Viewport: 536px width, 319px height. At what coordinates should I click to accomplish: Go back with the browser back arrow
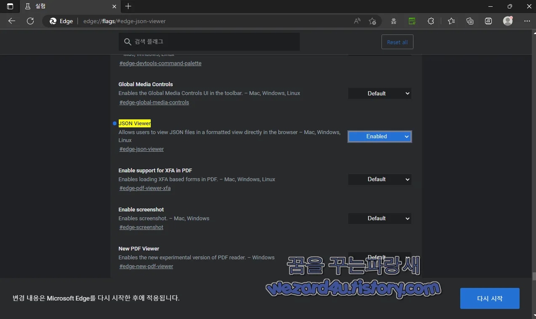[12, 21]
